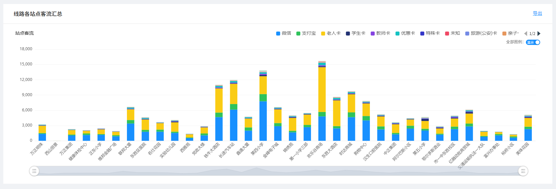Click the data zoom preview track
556x189 pixels.
click(278, 171)
